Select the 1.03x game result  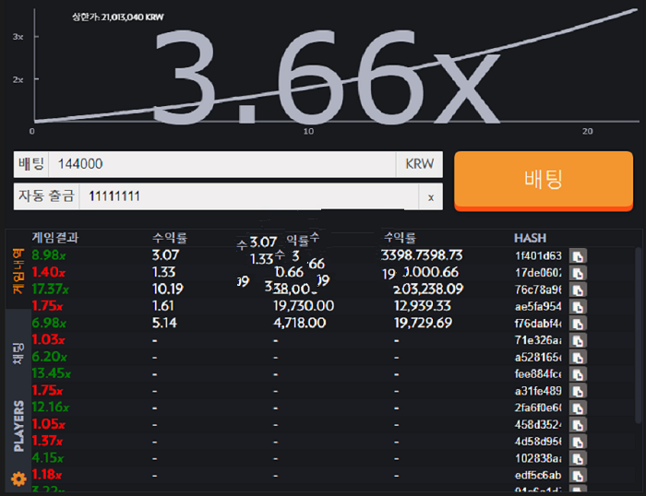tap(48, 339)
